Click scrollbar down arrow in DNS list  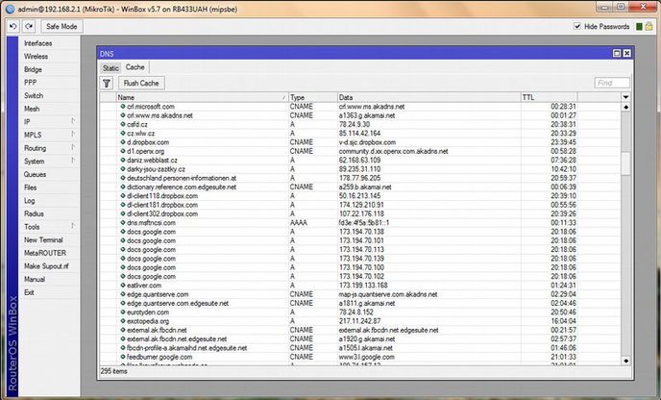pyautogui.click(x=625, y=361)
